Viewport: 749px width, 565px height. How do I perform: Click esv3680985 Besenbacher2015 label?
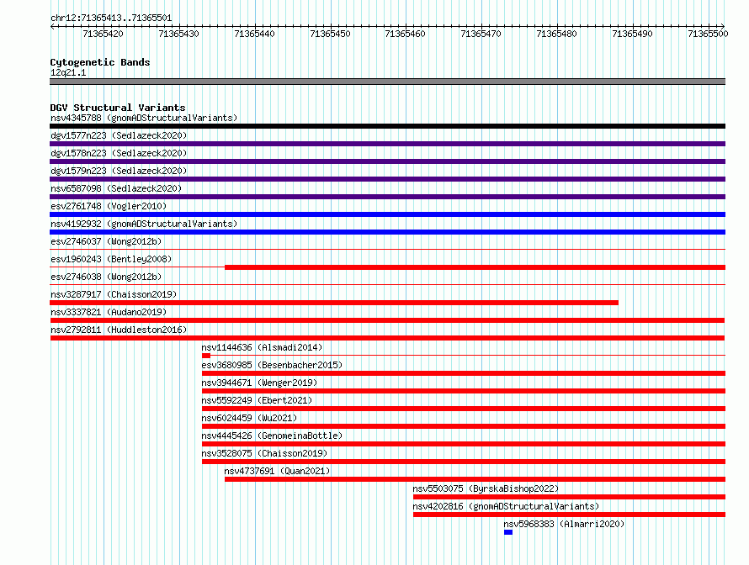tap(272, 365)
